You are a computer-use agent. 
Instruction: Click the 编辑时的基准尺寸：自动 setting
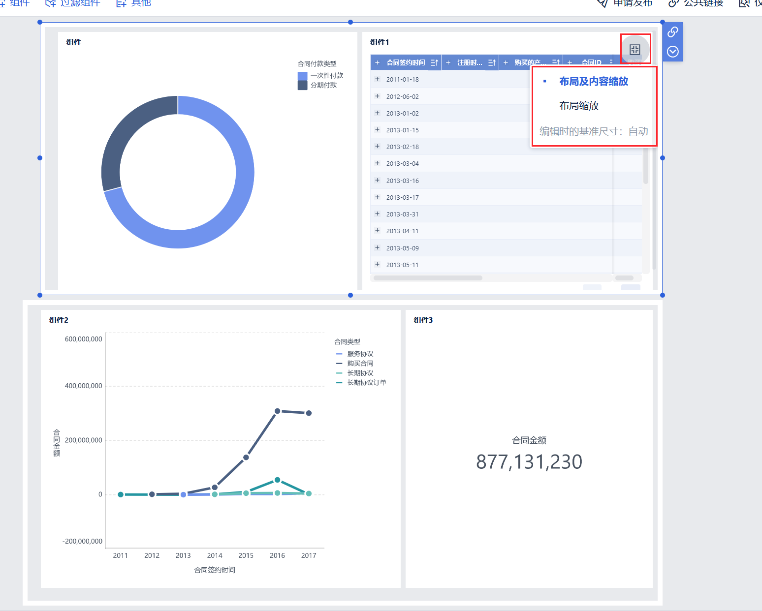594,131
